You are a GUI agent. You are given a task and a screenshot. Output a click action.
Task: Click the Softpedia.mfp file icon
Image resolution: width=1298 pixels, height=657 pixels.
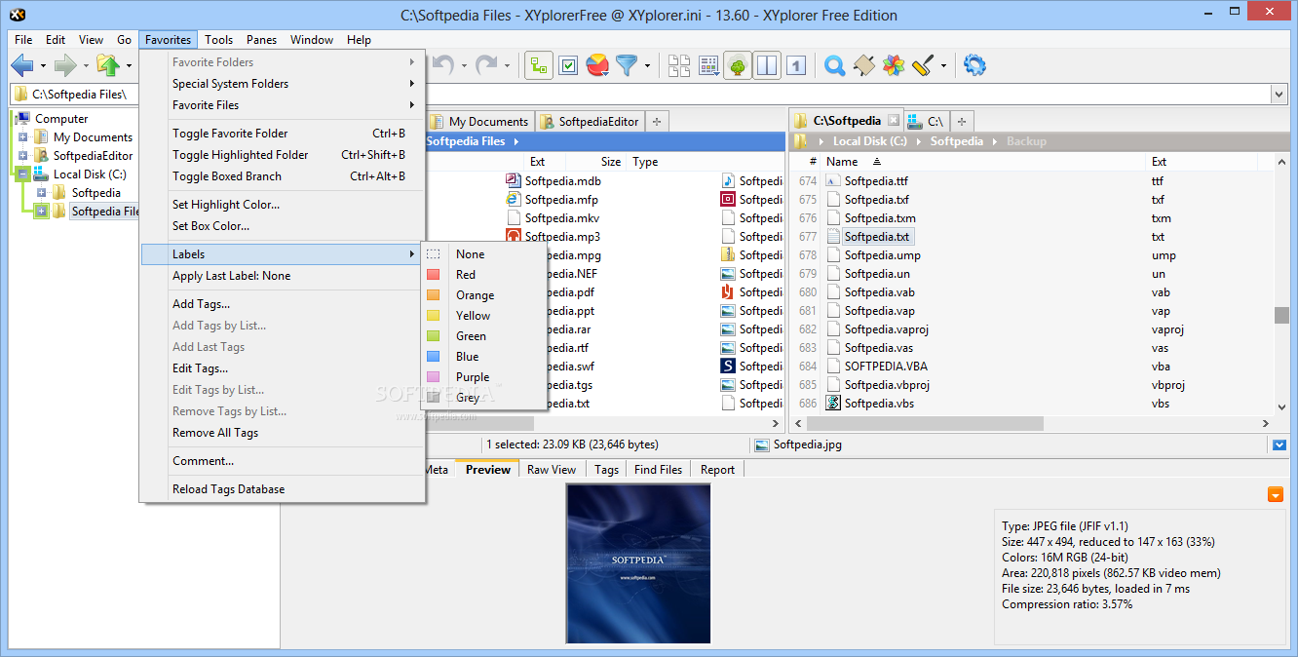click(x=514, y=200)
